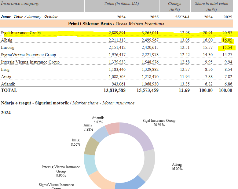This screenshot has width=238, height=189.
Task: Click the 'Intersig Vienna Insurance Group 9.95%' chart label
Action: (x=61, y=171)
